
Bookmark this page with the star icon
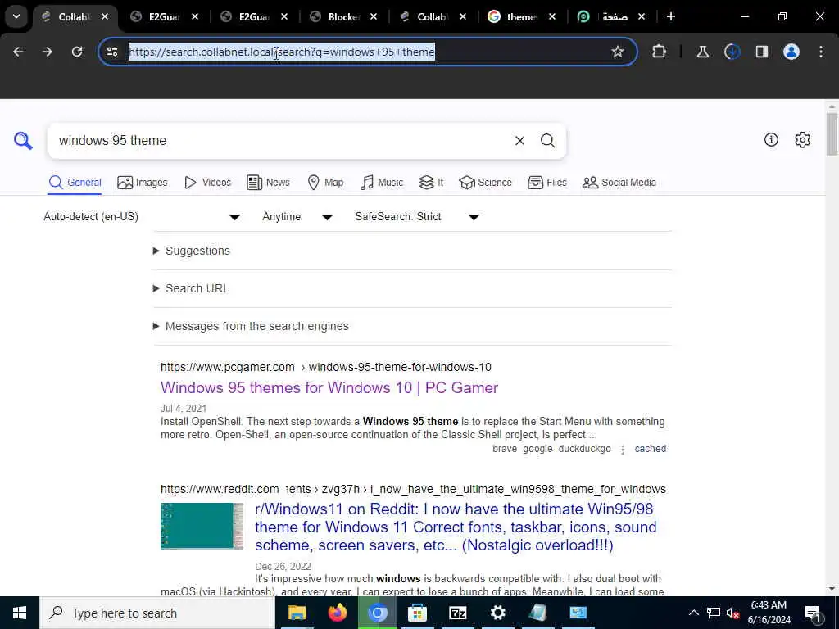pyautogui.click(x=618, y=52)
